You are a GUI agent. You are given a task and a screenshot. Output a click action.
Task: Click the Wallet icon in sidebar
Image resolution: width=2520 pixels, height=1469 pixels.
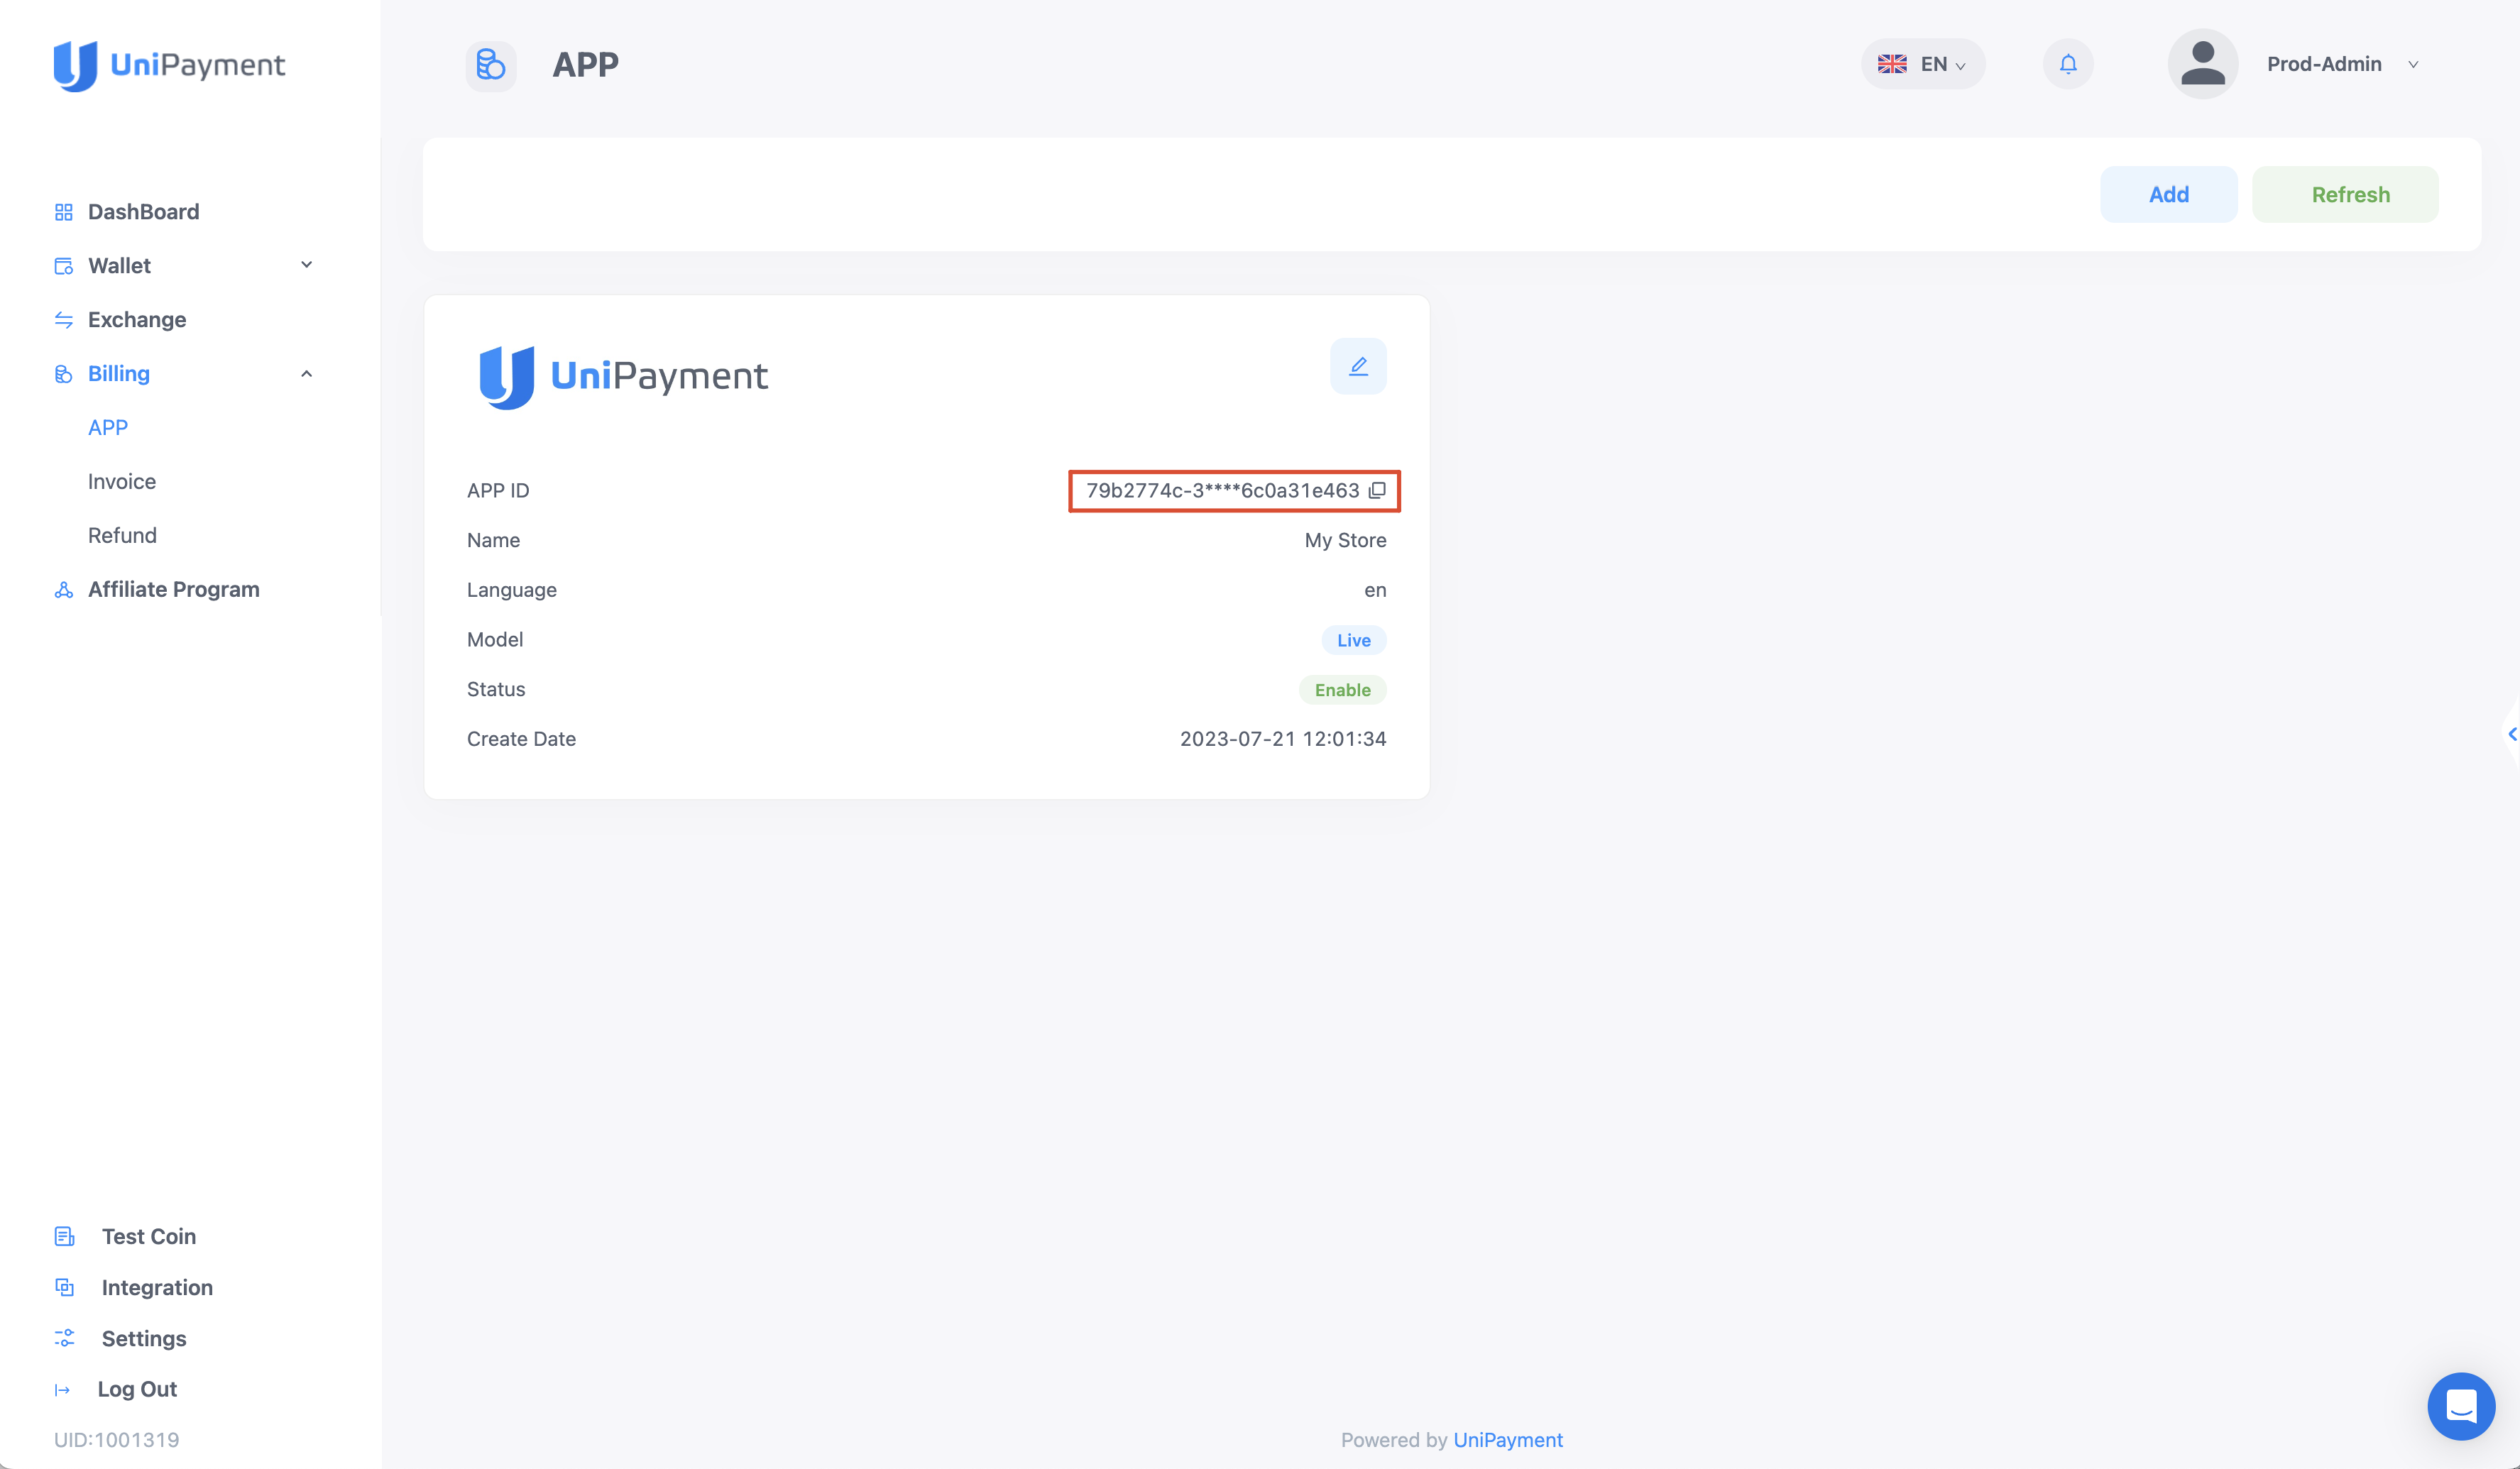click(64, 266)
